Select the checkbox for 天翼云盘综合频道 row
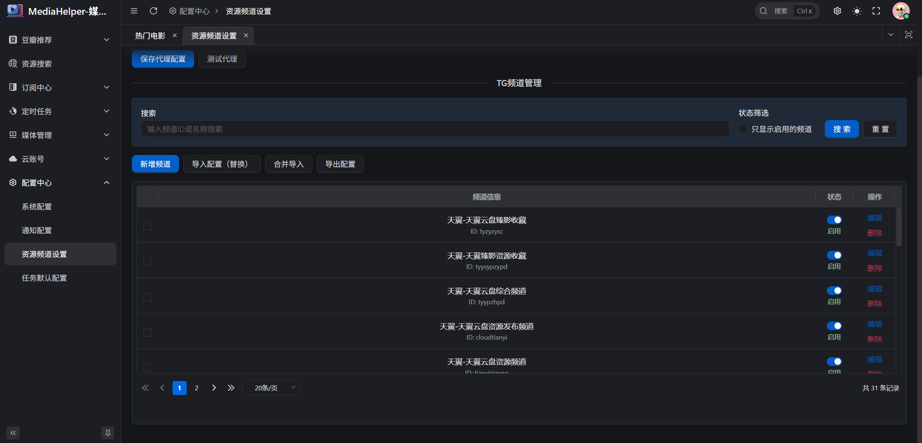This screenshot has height=443, width=922. (147, 297)
